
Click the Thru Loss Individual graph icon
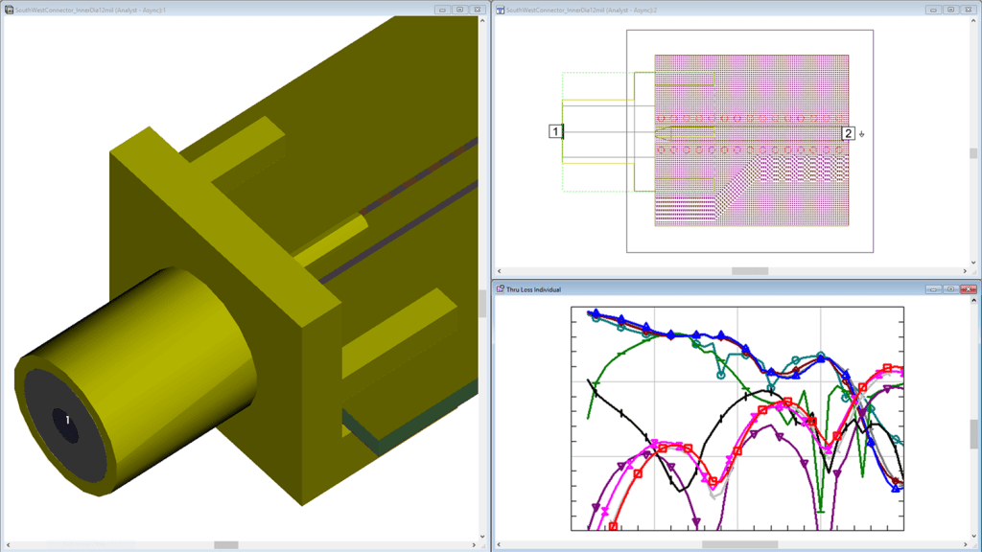tap(500, 288)
